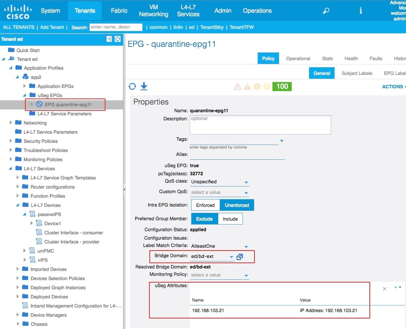Switch to the Operational tab

click(x=298, y=58)
